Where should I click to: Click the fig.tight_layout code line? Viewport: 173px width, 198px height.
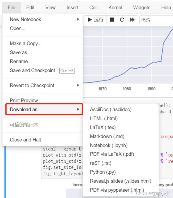click(63, 174)
